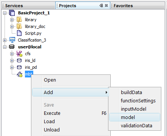Viewport: 167px width, 136px height.
Task: Click the Classification_3 workflow icon
Action: coord(12,40)
